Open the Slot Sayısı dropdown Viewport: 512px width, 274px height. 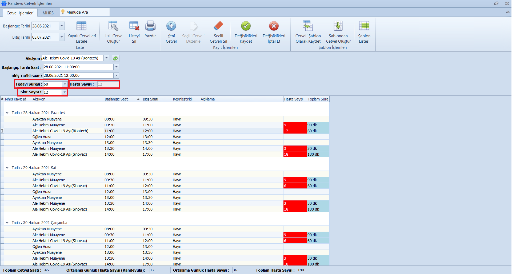64,92
